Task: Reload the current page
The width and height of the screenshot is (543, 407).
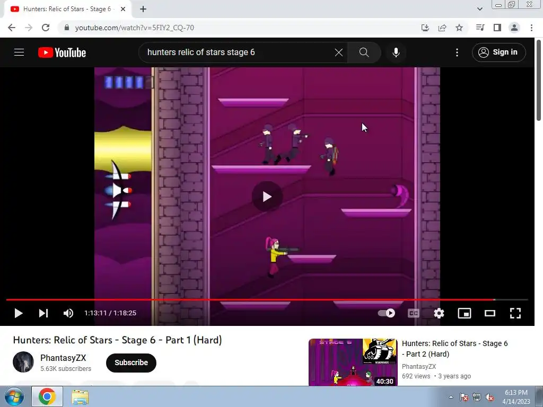Action: pyautogui.click(x=46, y=28)
